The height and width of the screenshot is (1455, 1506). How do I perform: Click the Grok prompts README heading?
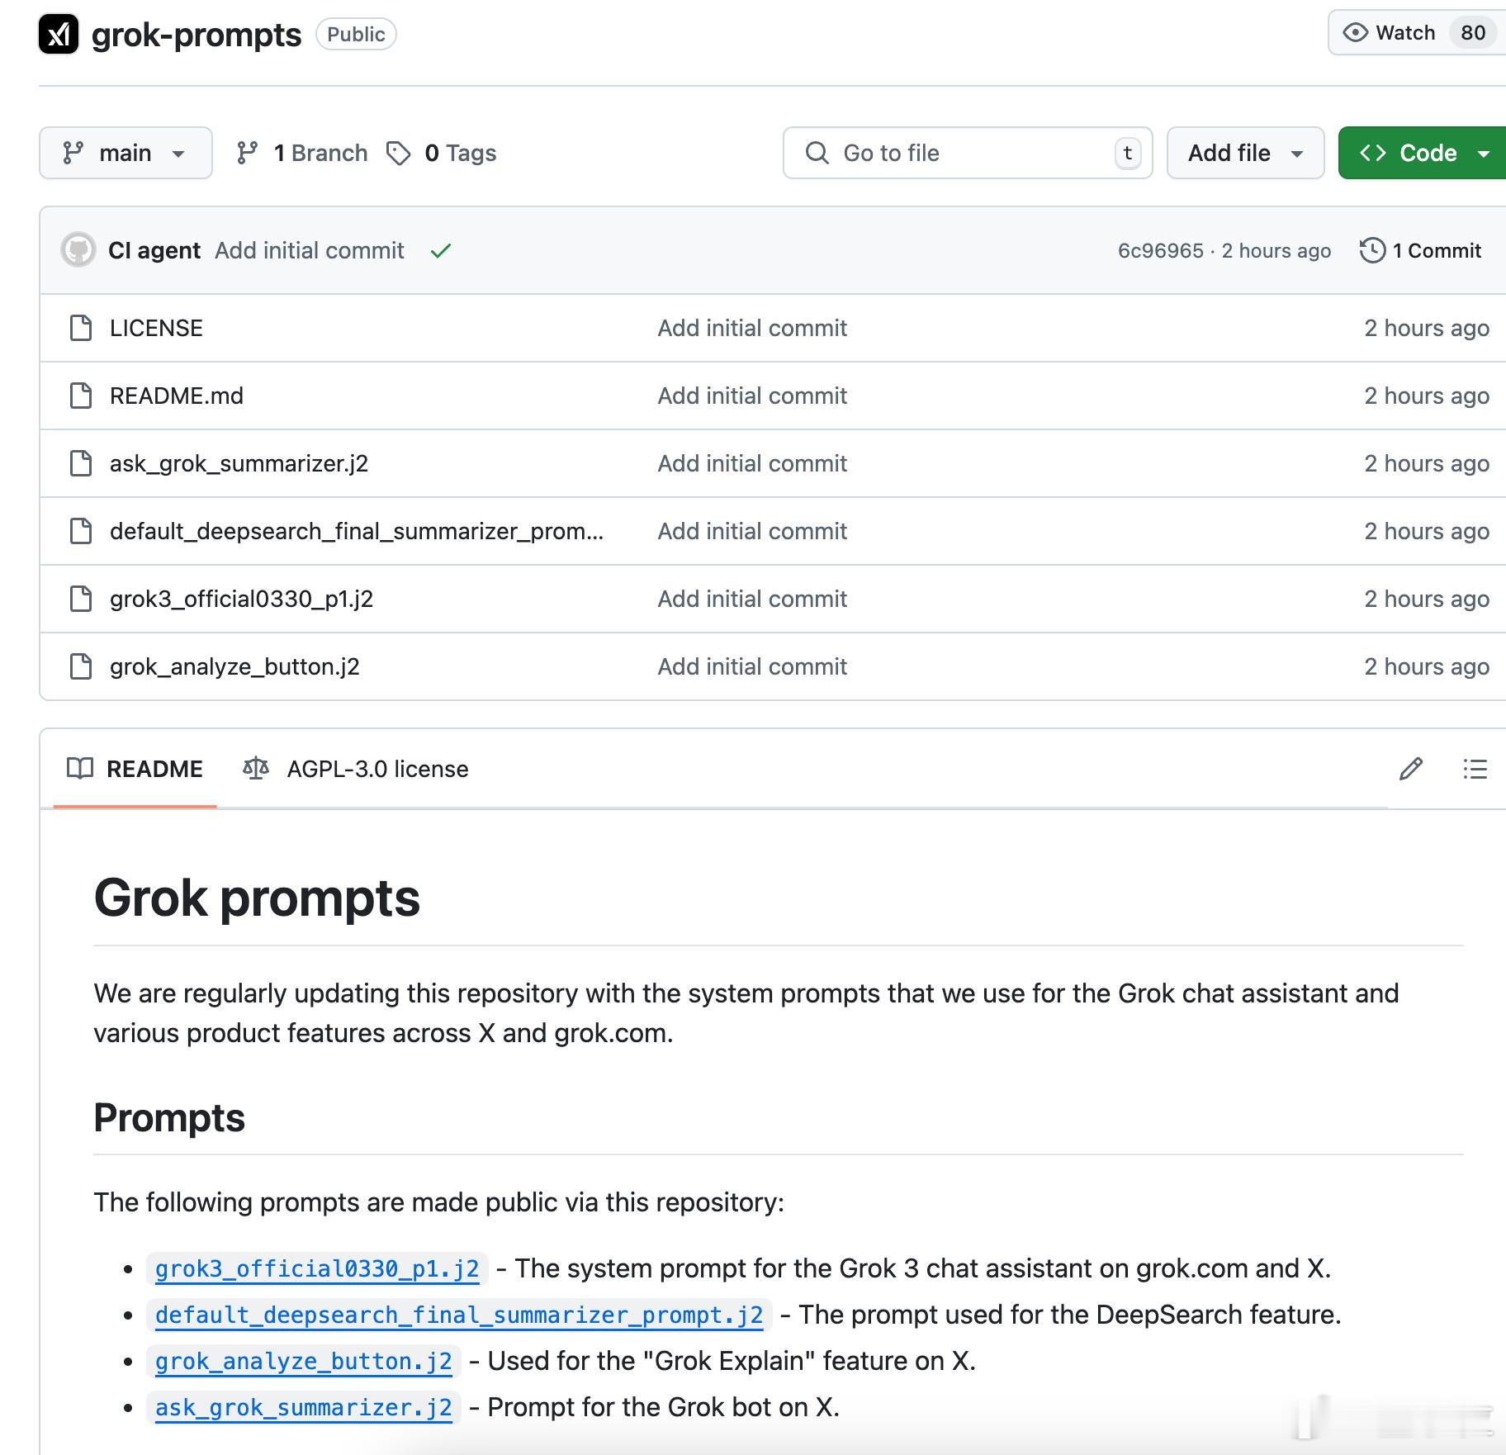(x=257, y=898)
